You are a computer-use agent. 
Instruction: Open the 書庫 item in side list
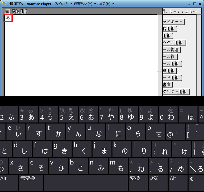pos(167,85)
